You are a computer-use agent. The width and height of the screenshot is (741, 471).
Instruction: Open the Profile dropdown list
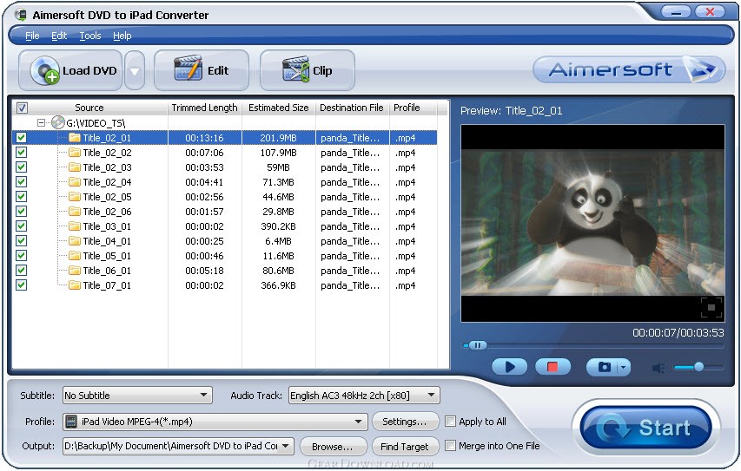pos(359,422)
